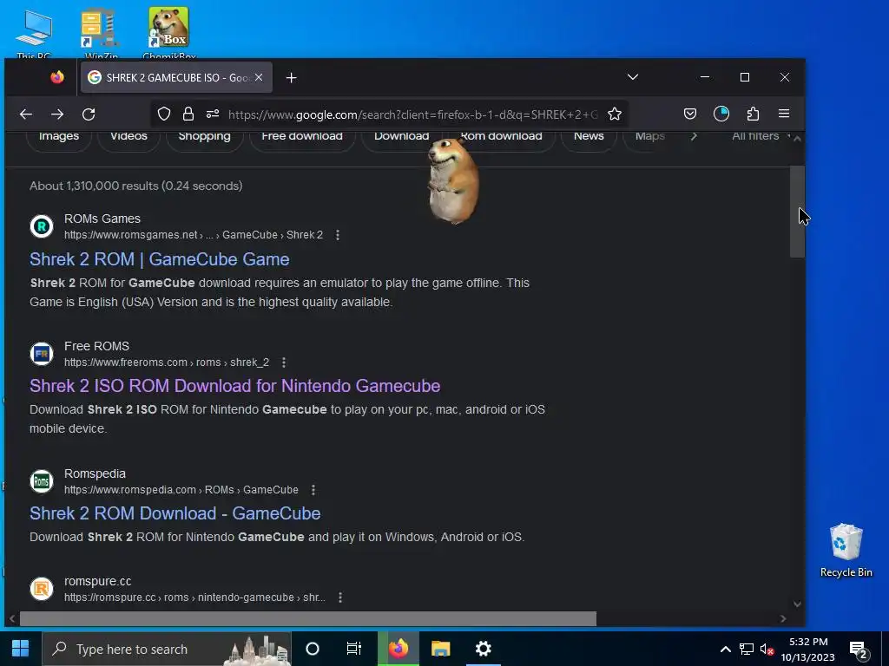889x666 pixels.
Task: Close the SHREK 2 GAMECUBE ISO tab
Action: click(x=259, y=77)
